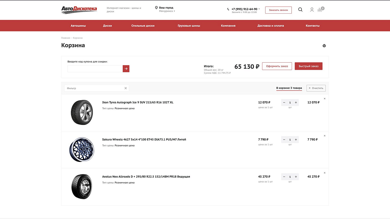
Task: Open Sakura Wheels 4627 product link
Action: pyautogui.click(x=144, y=140)
